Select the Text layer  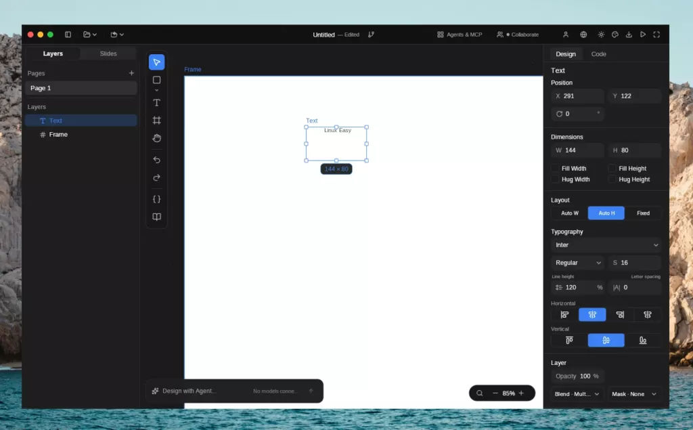click(x=81, y=121)
